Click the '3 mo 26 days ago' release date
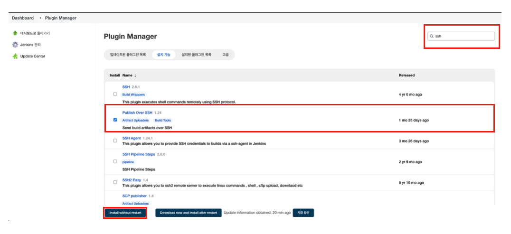This screenshot has width=511, height=234. click(x=414, y=141)
